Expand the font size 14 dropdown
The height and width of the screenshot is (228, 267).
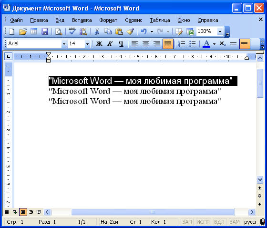pyautogui.click(x=87, y=44)
